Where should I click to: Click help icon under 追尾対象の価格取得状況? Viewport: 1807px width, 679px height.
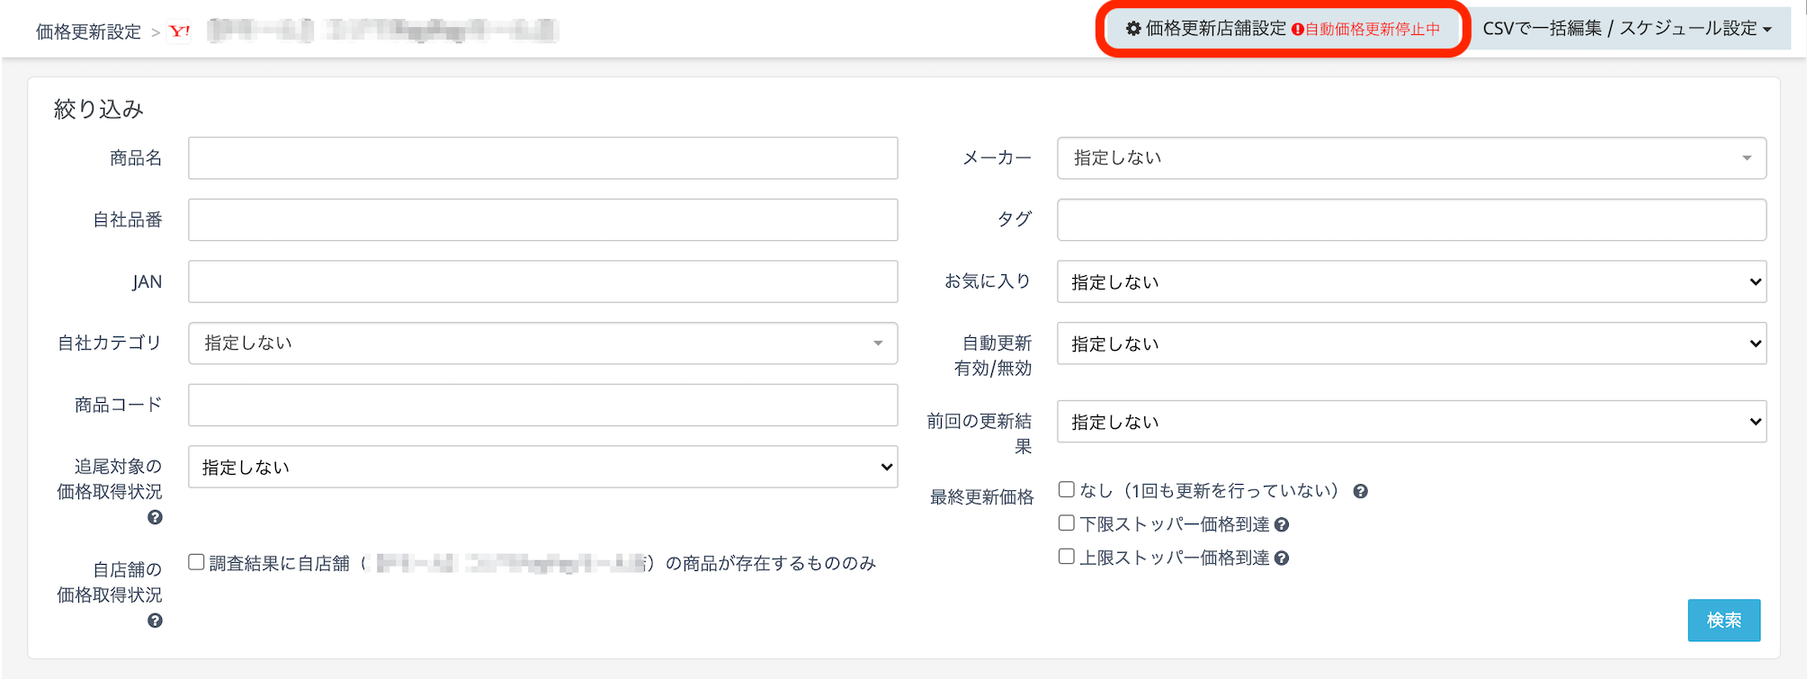coord(155,517)
